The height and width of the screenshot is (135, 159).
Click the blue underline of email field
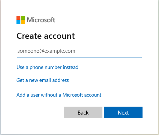79,57
